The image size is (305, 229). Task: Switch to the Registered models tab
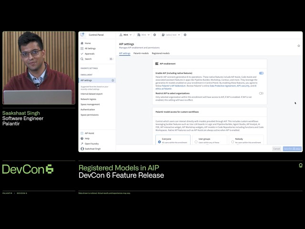161,53
